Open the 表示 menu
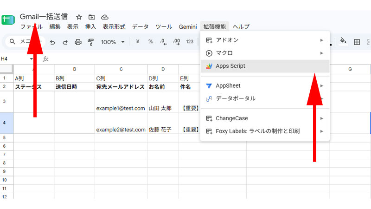Viewport: 371px width, 209px height. (73, 26)
